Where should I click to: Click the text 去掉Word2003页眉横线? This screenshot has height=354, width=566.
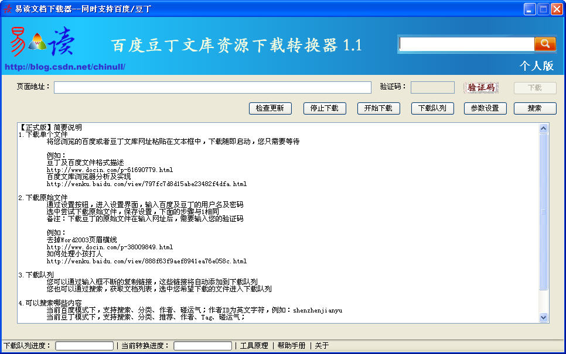[x=82, y=240]
